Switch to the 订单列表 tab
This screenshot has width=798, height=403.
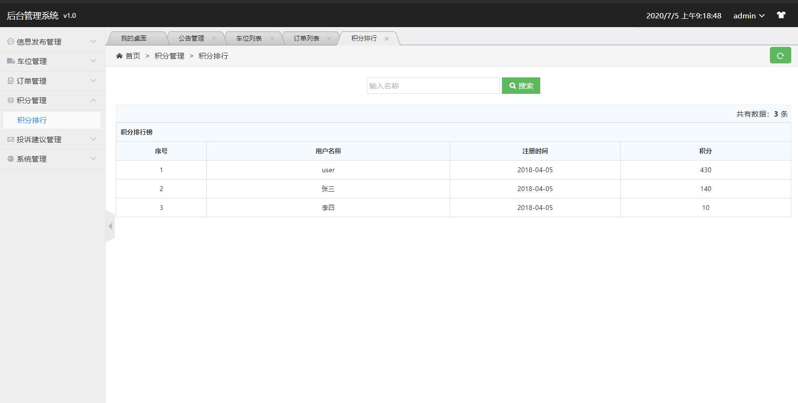point(306,38)
